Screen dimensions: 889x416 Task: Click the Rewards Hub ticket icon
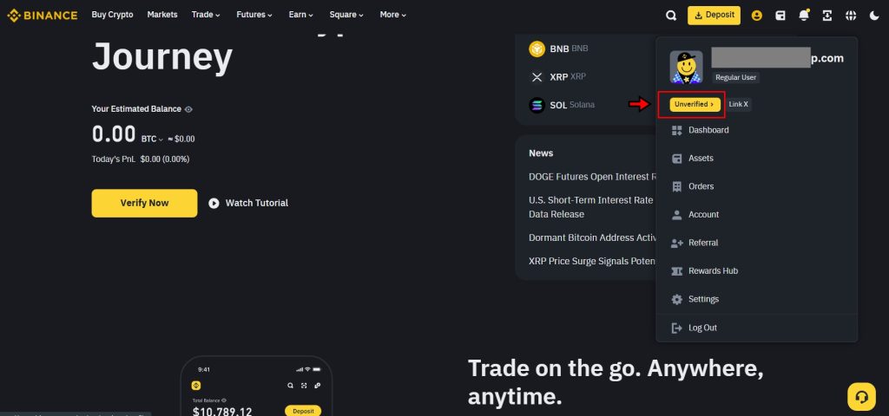[676, 271]
